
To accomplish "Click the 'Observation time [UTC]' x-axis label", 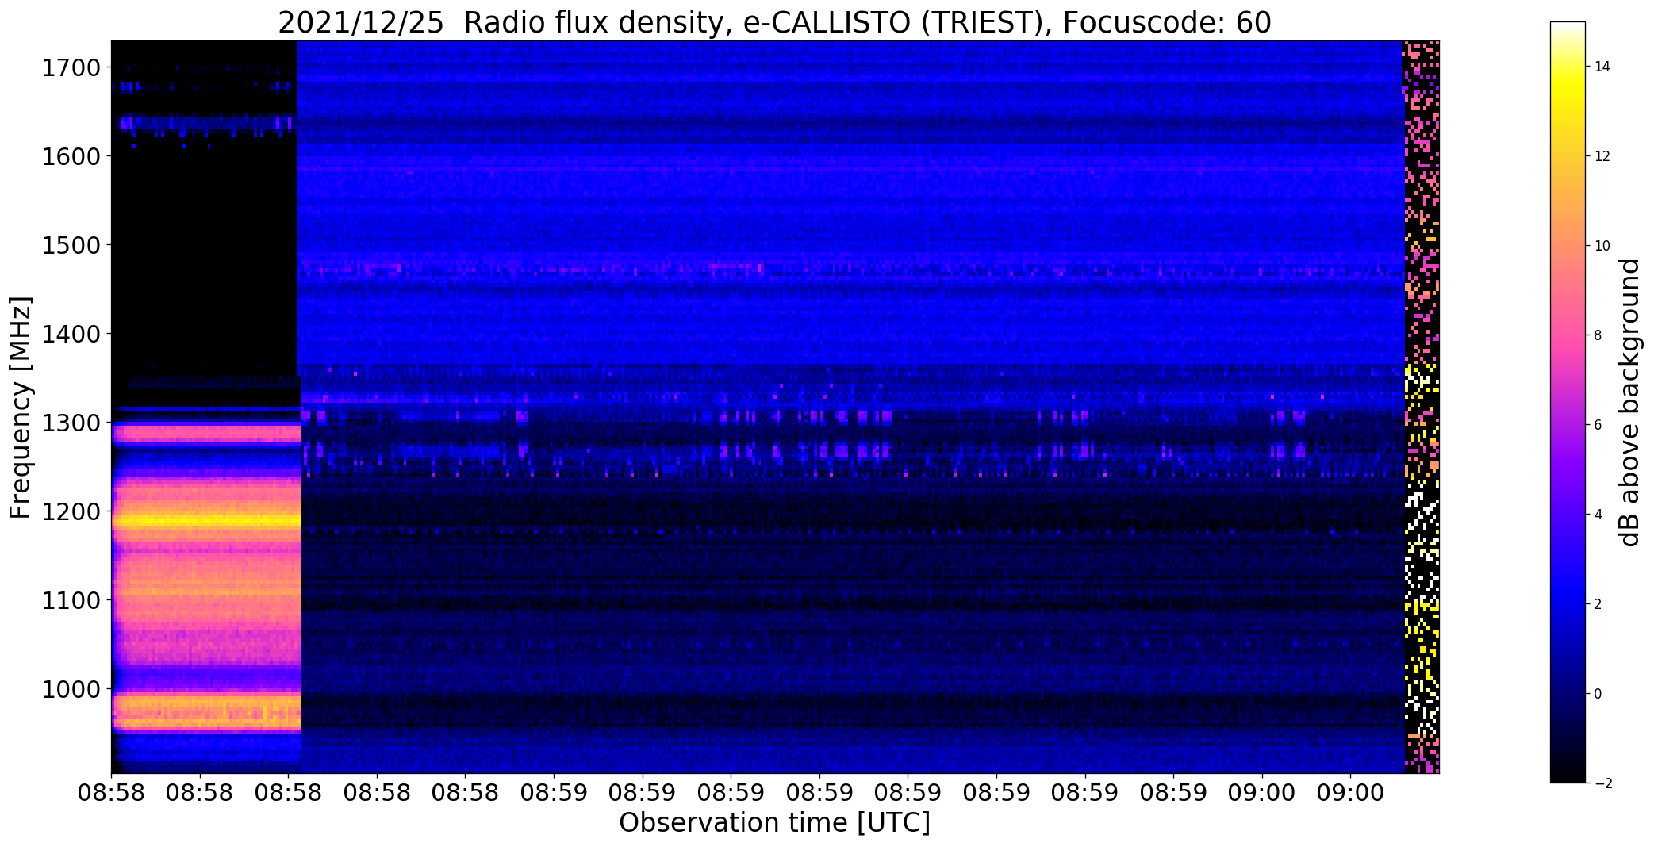I will point(774,823).
